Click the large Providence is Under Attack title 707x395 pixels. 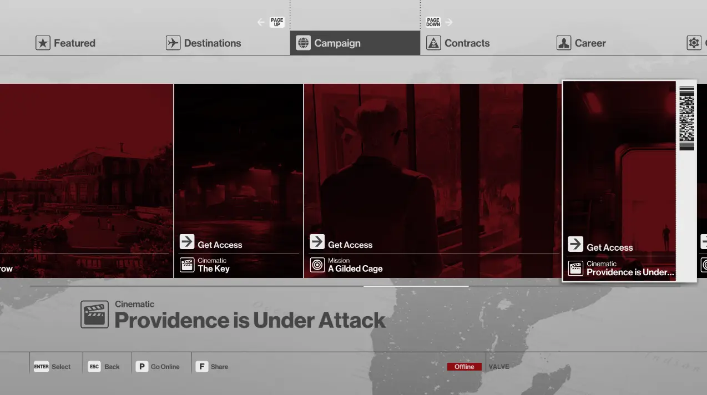pos(250,320)
